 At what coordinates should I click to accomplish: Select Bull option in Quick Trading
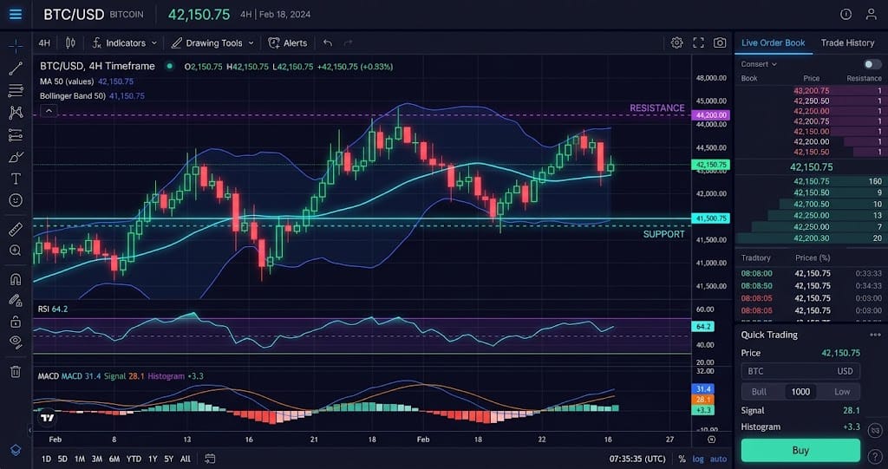click(759, 391)
